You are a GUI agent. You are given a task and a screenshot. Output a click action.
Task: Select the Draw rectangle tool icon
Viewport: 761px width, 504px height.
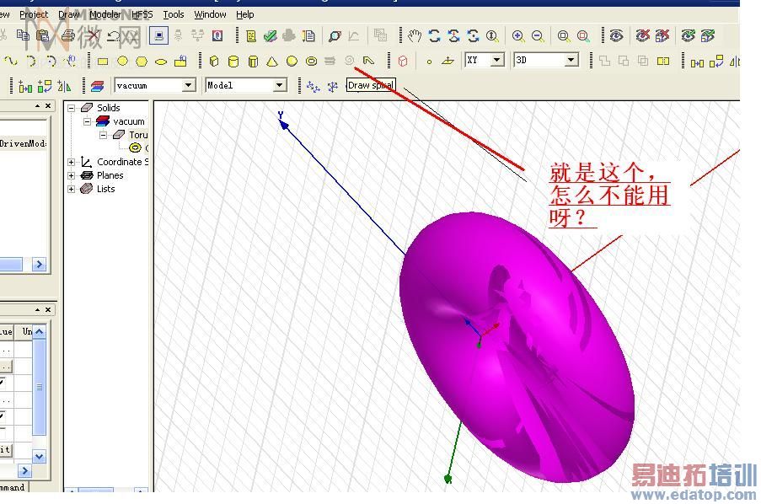[x=103, y=62]
